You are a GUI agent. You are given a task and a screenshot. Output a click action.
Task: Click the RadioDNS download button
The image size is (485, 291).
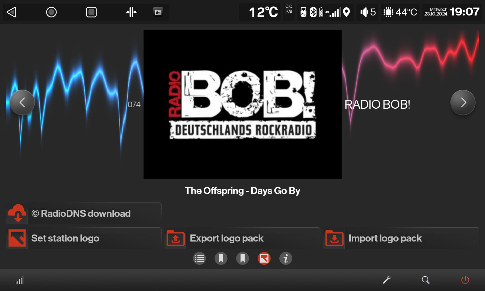click(83, 213)
